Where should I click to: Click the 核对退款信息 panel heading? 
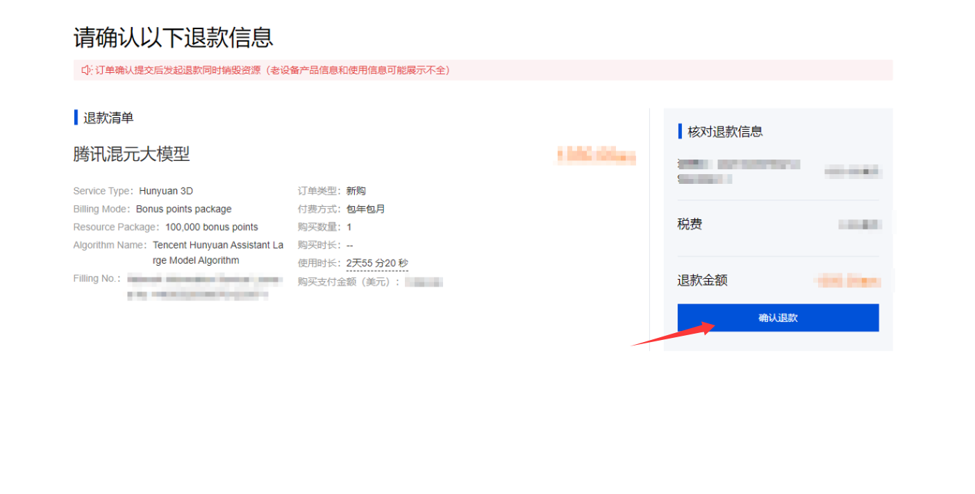pyautogui.click(x=725, y=132)
